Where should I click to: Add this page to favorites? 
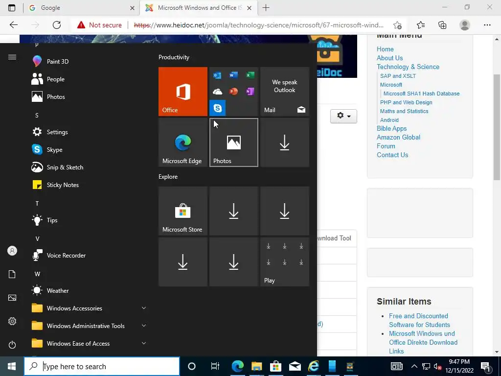click(x=397, y=25)
